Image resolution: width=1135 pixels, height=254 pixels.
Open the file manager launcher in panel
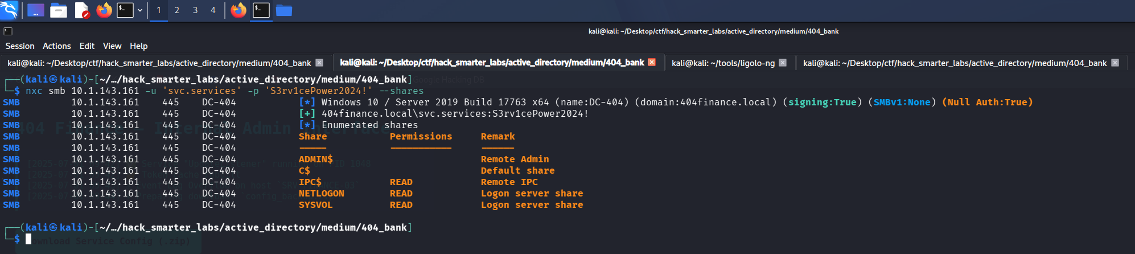click(58, 10)
